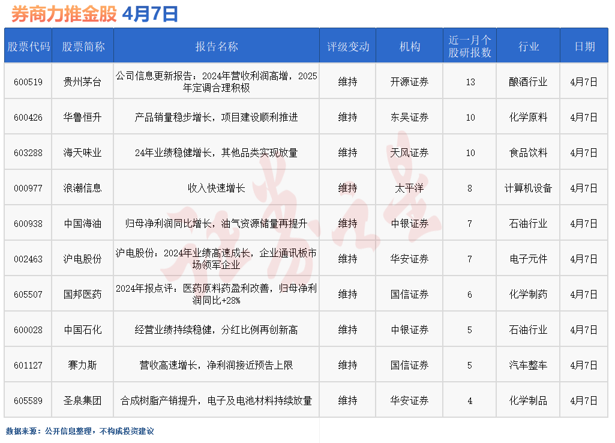Select the 行业 column header

528,45
